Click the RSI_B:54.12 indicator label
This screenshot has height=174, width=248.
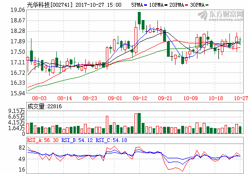(77, 140)
